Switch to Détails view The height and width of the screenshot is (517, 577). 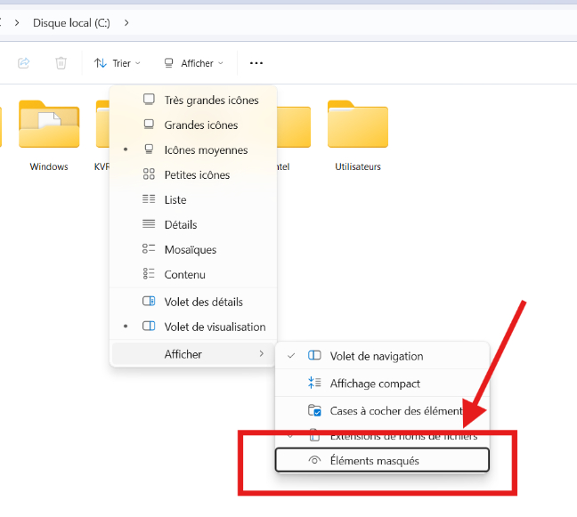(193, 224)
